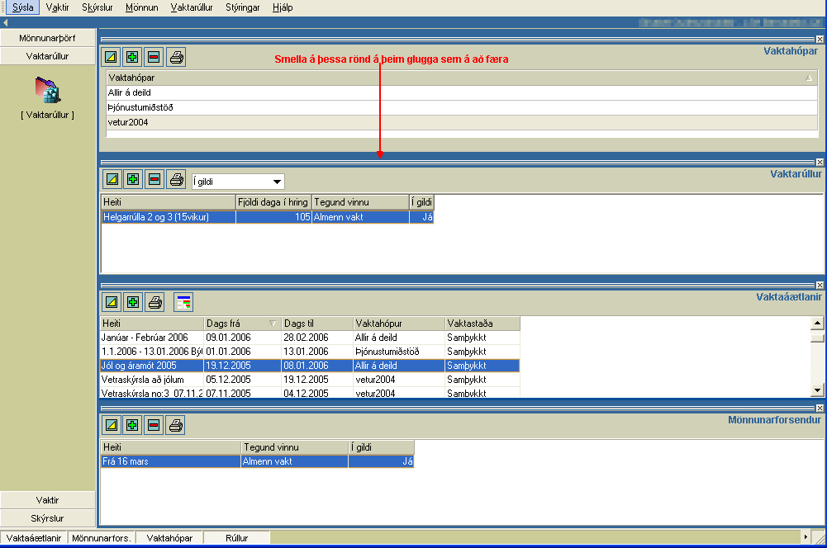Open the Vaktarúllur menu

click(192, 7)
